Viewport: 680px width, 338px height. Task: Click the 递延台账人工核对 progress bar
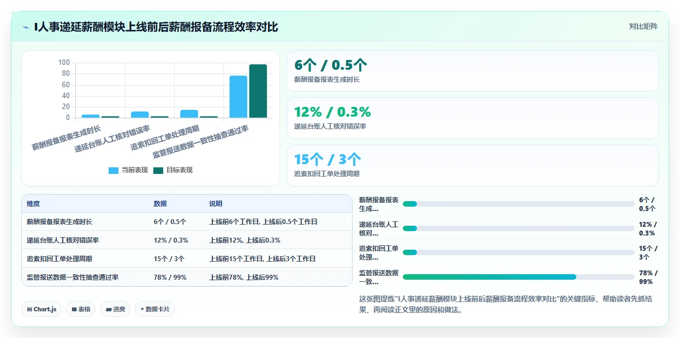[x=518, y=228]
